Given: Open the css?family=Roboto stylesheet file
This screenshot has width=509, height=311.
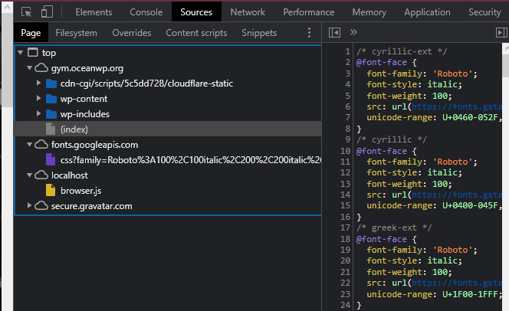Looking at the screenshot, I should (191, 160).
